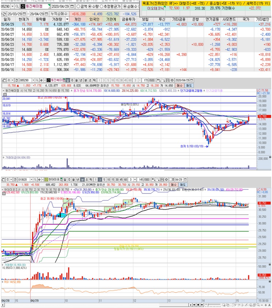Screen dimensions: 272x308
Task: Switch 동진쎄미켐 chart to 주 (weekly) period
Action: pos(72,80)
